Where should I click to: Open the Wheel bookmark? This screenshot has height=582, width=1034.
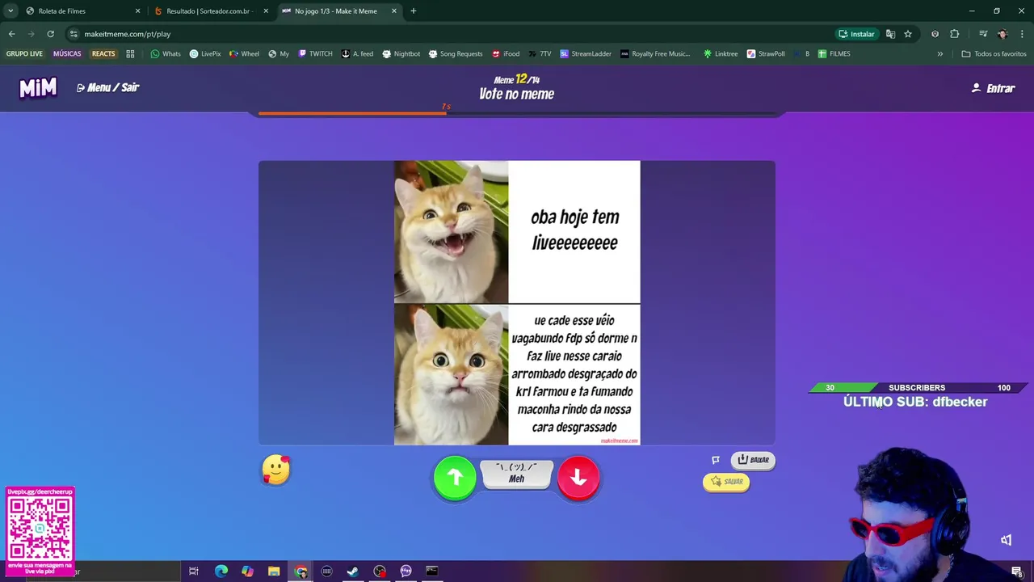[x=244, y=54]
